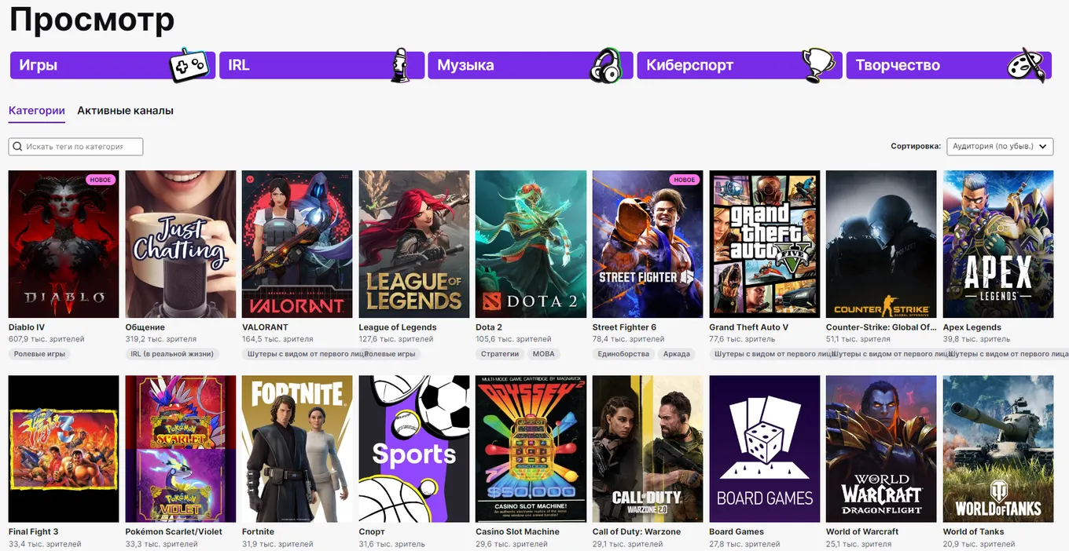
Task: Click the Pokémon Scarlet/Violet title link
Action: [x=174, y=532]
